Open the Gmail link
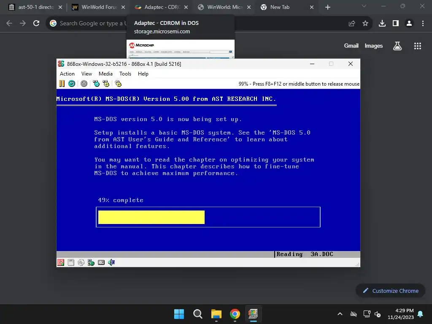The image size is (432, 324). click(x=351, y=46)
